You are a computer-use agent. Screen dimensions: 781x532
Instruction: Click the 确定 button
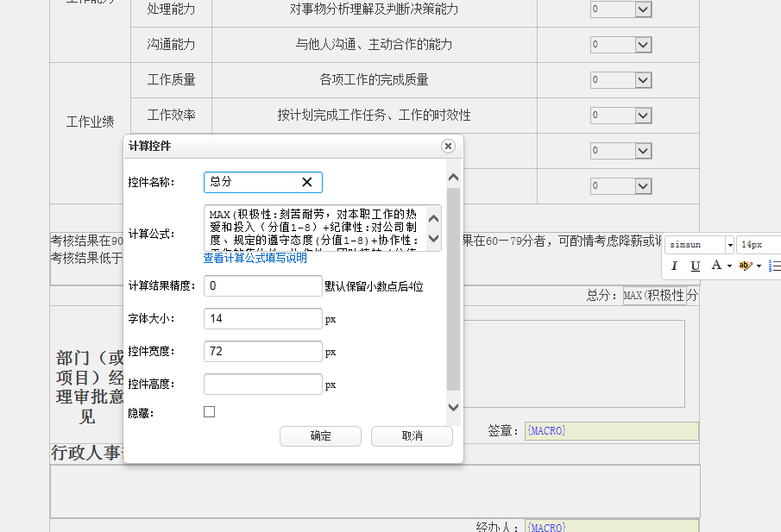click(x=320, y=436)
